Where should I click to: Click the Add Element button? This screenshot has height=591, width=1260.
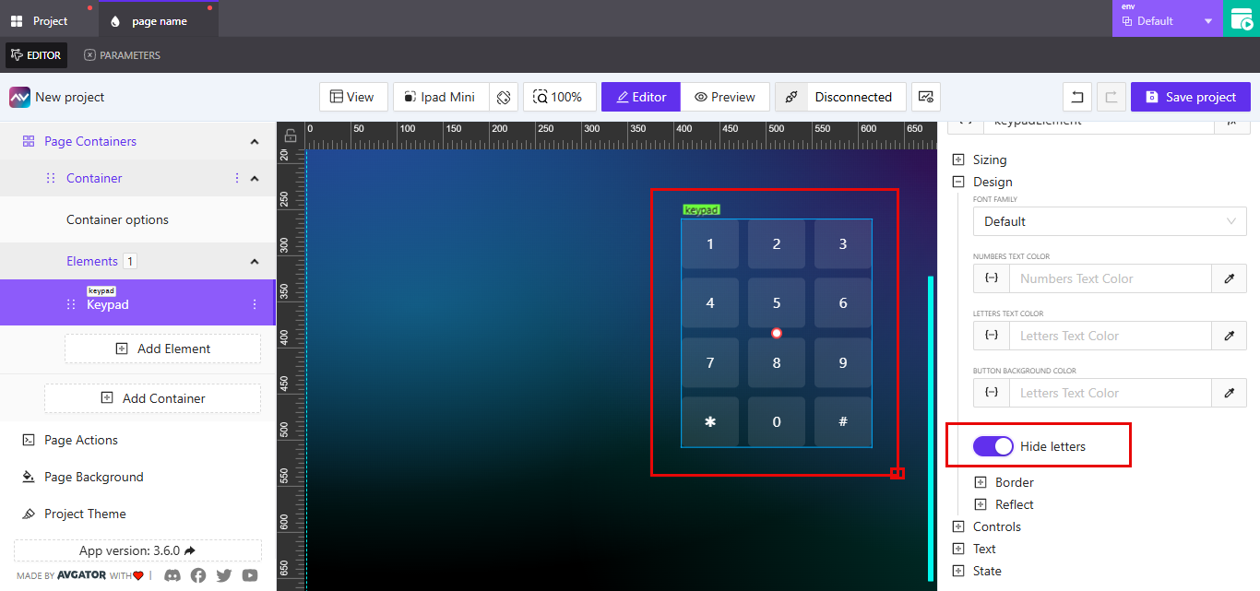[162, 349]
